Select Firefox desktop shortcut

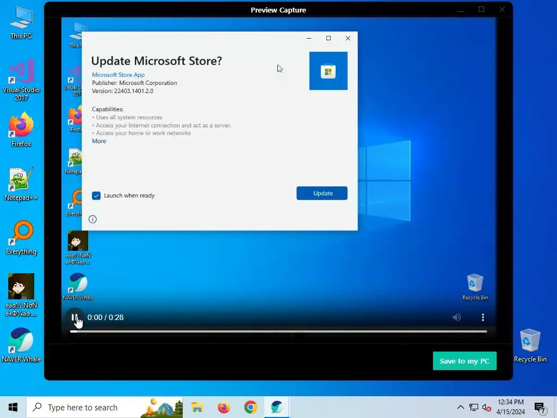21,130
